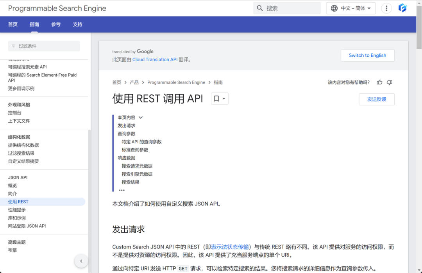Viewport: 422px width, 273px height.
Task: Open the Cloud Translation API link
Action: click(x=155, y=59)
